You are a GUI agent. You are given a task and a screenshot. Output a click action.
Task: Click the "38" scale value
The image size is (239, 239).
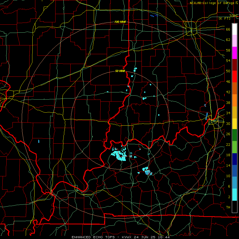(x=228, y=103)
